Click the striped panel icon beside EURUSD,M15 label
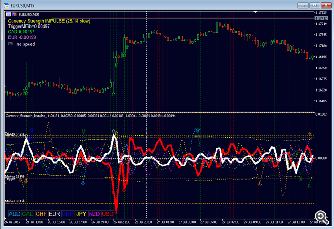Image resolution: width=334 pixels, height=229 pixels. tap(8, 15)
